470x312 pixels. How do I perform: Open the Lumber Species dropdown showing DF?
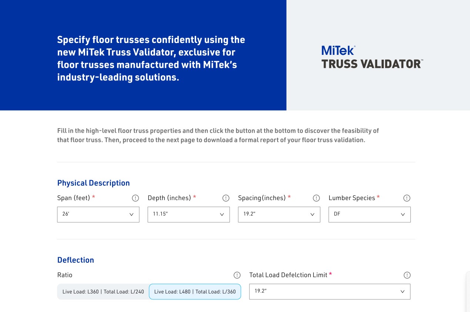[x=370, y=215]
